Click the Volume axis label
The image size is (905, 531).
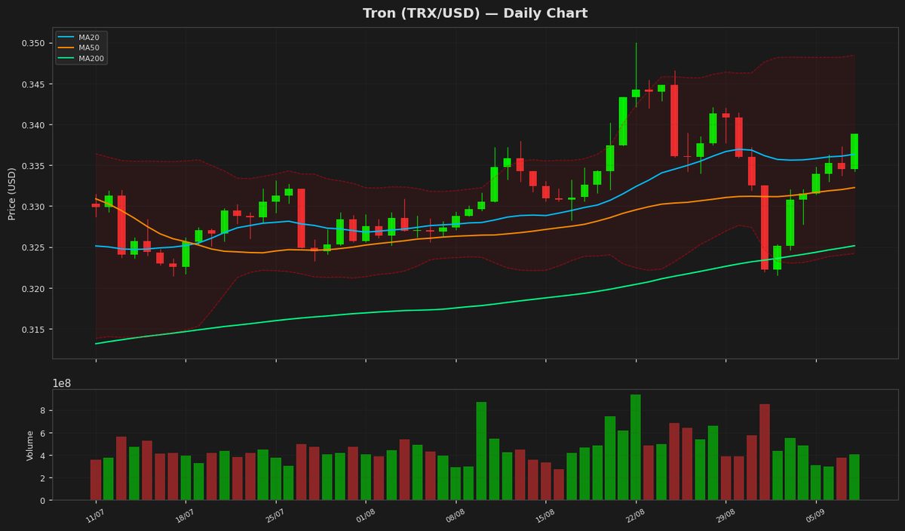[x=30, y=445]
